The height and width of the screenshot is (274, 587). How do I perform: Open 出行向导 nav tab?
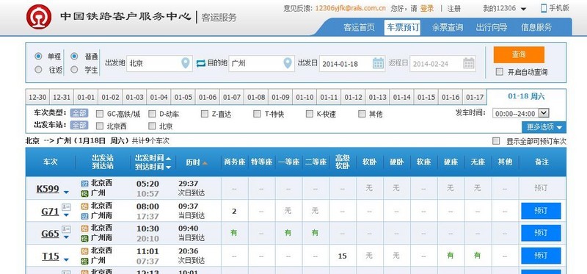click(492, 27)
